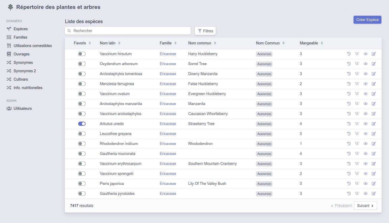The image size is (389, 223).
Task: Sort by Nom latin column arrows
Action: 119,43
